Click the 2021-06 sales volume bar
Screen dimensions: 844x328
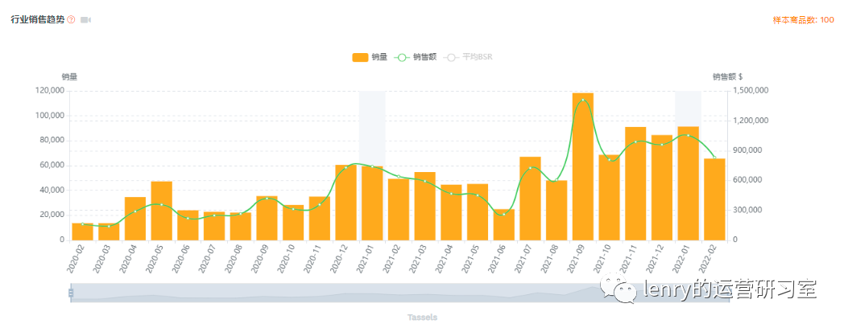pos(504,224)
